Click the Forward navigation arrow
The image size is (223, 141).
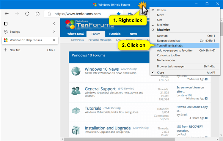pos(17,14)
